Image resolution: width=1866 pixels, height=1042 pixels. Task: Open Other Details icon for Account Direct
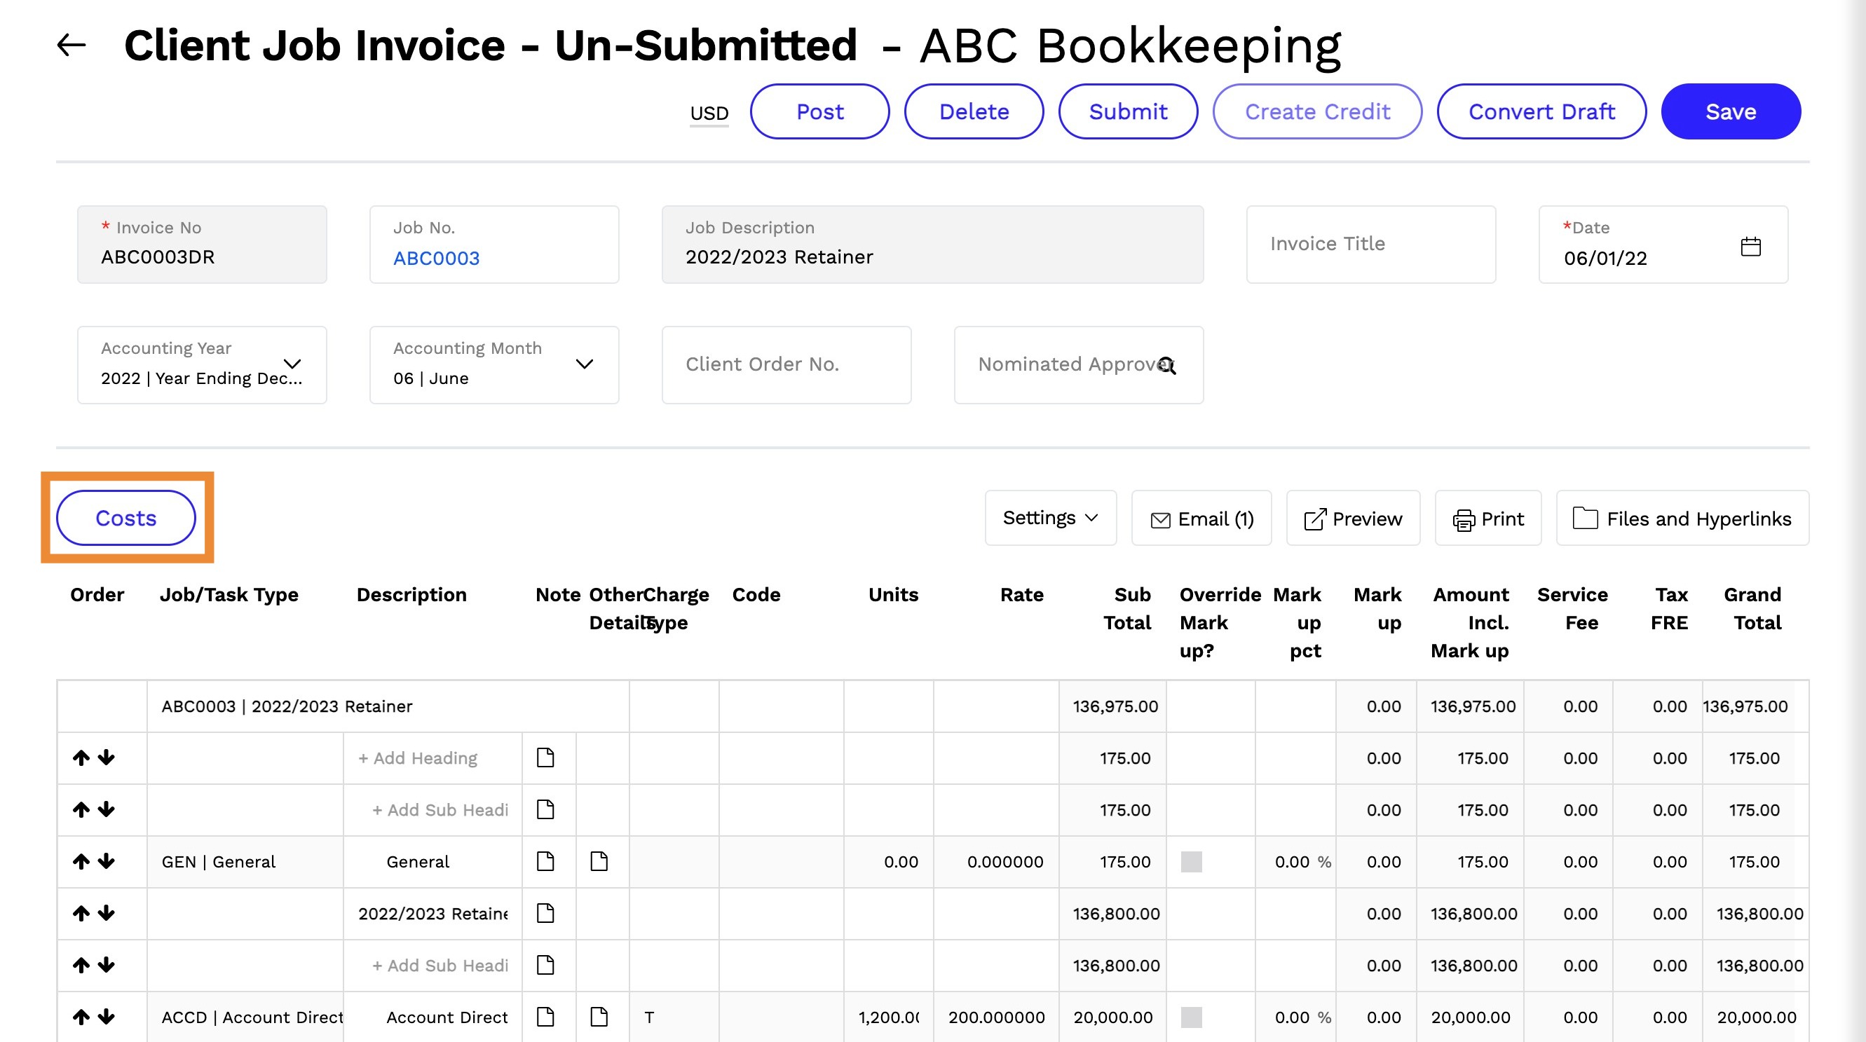tap(599, 1017)
